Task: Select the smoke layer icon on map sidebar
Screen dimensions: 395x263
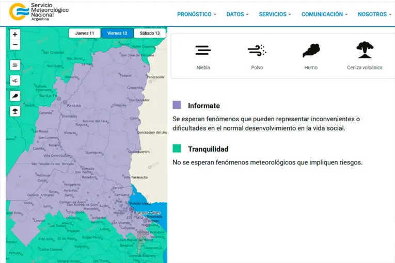Action: click(15, 96)
